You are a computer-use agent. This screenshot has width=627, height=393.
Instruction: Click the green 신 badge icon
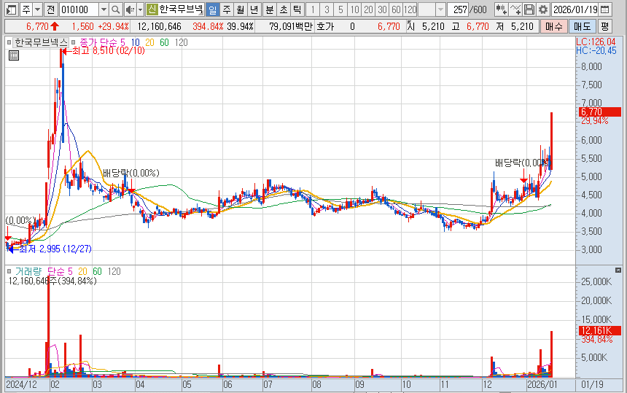[x=152, y=9]
